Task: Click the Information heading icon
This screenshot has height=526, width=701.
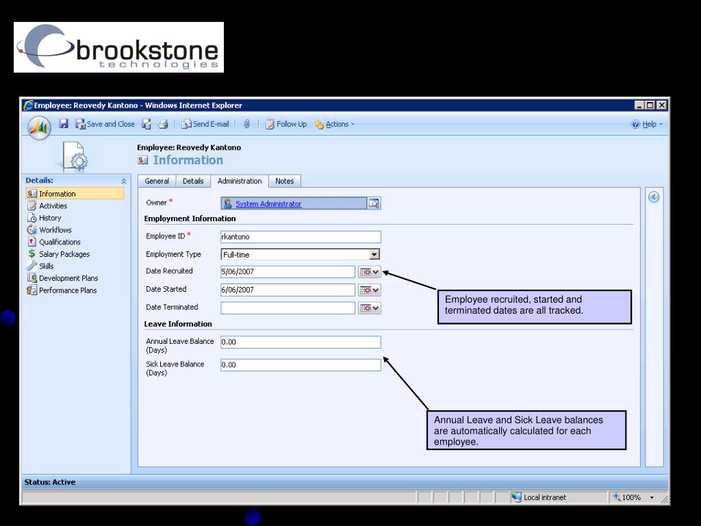Action: tap(142, 160)
